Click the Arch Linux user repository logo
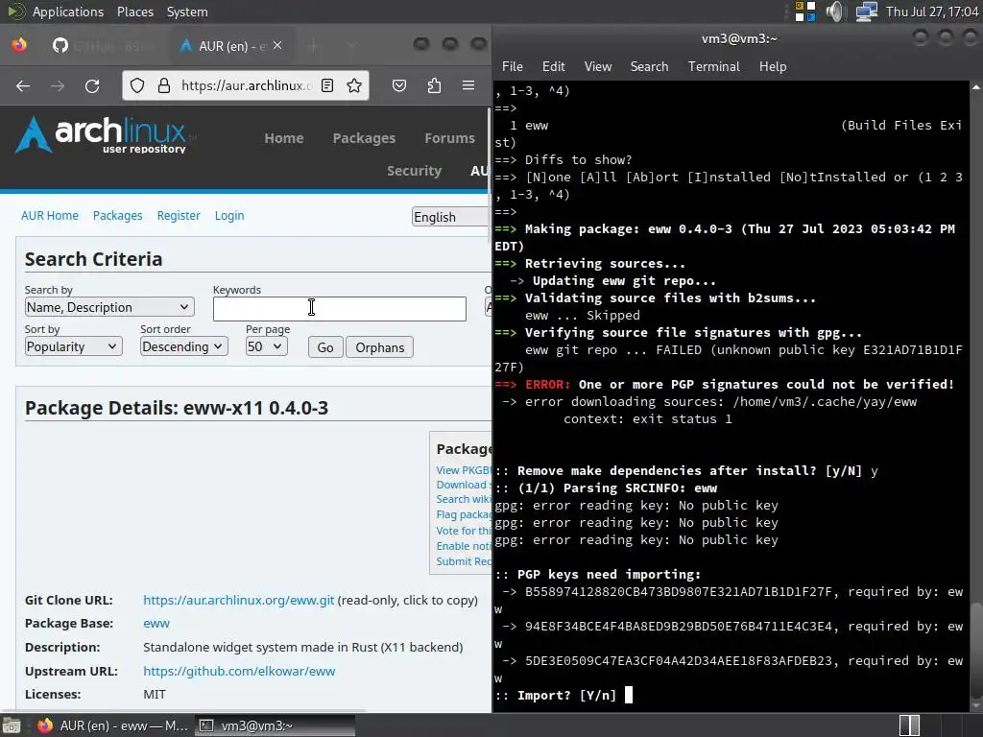This screenshot has width=983, height=737. click(104, 134)
